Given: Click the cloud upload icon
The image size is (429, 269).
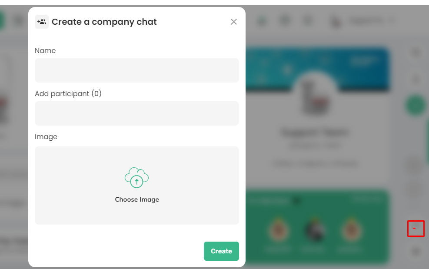Looking at the screenshot, I should pyautogui.click(x=136, y=178).
